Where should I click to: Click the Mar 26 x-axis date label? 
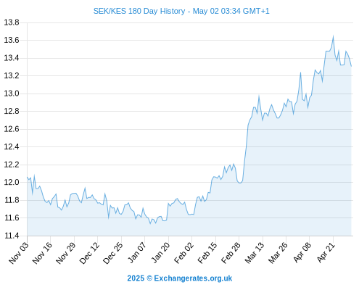tap(278, 252)
